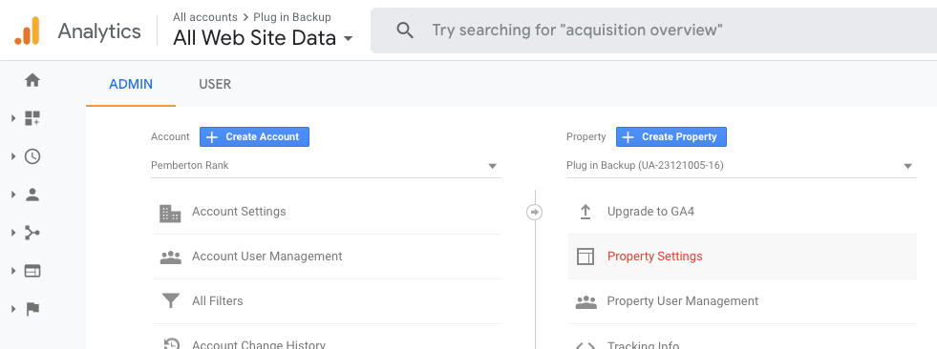Open the All Web Site Data view selector
The height and width of the screenshot is (349, 937).
(x=263, y=38)
